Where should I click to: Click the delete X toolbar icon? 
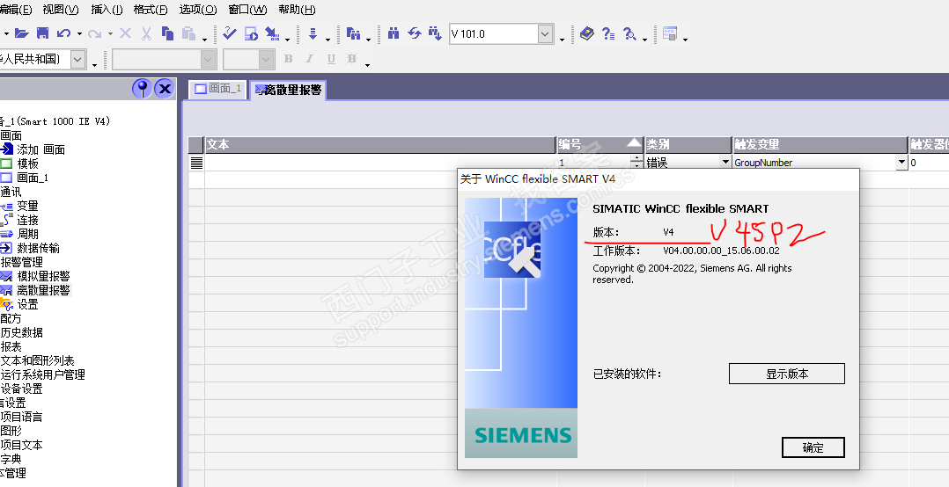tap(125, 33)
